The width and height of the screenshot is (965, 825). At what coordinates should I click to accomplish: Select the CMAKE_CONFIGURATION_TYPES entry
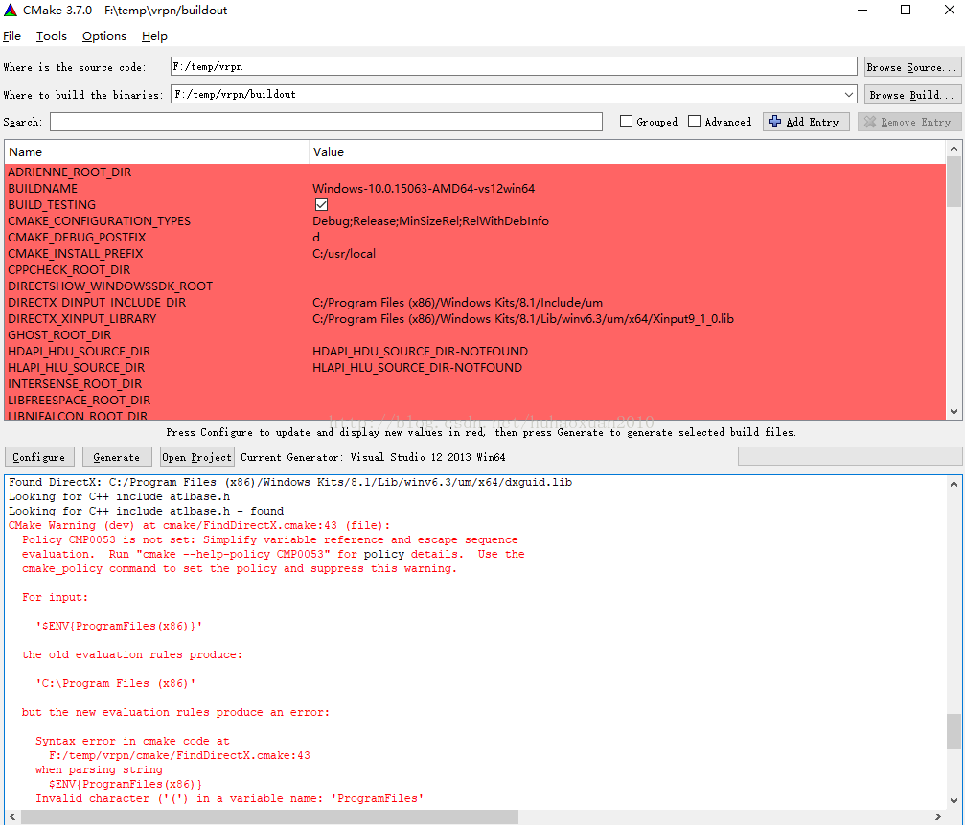99,220
